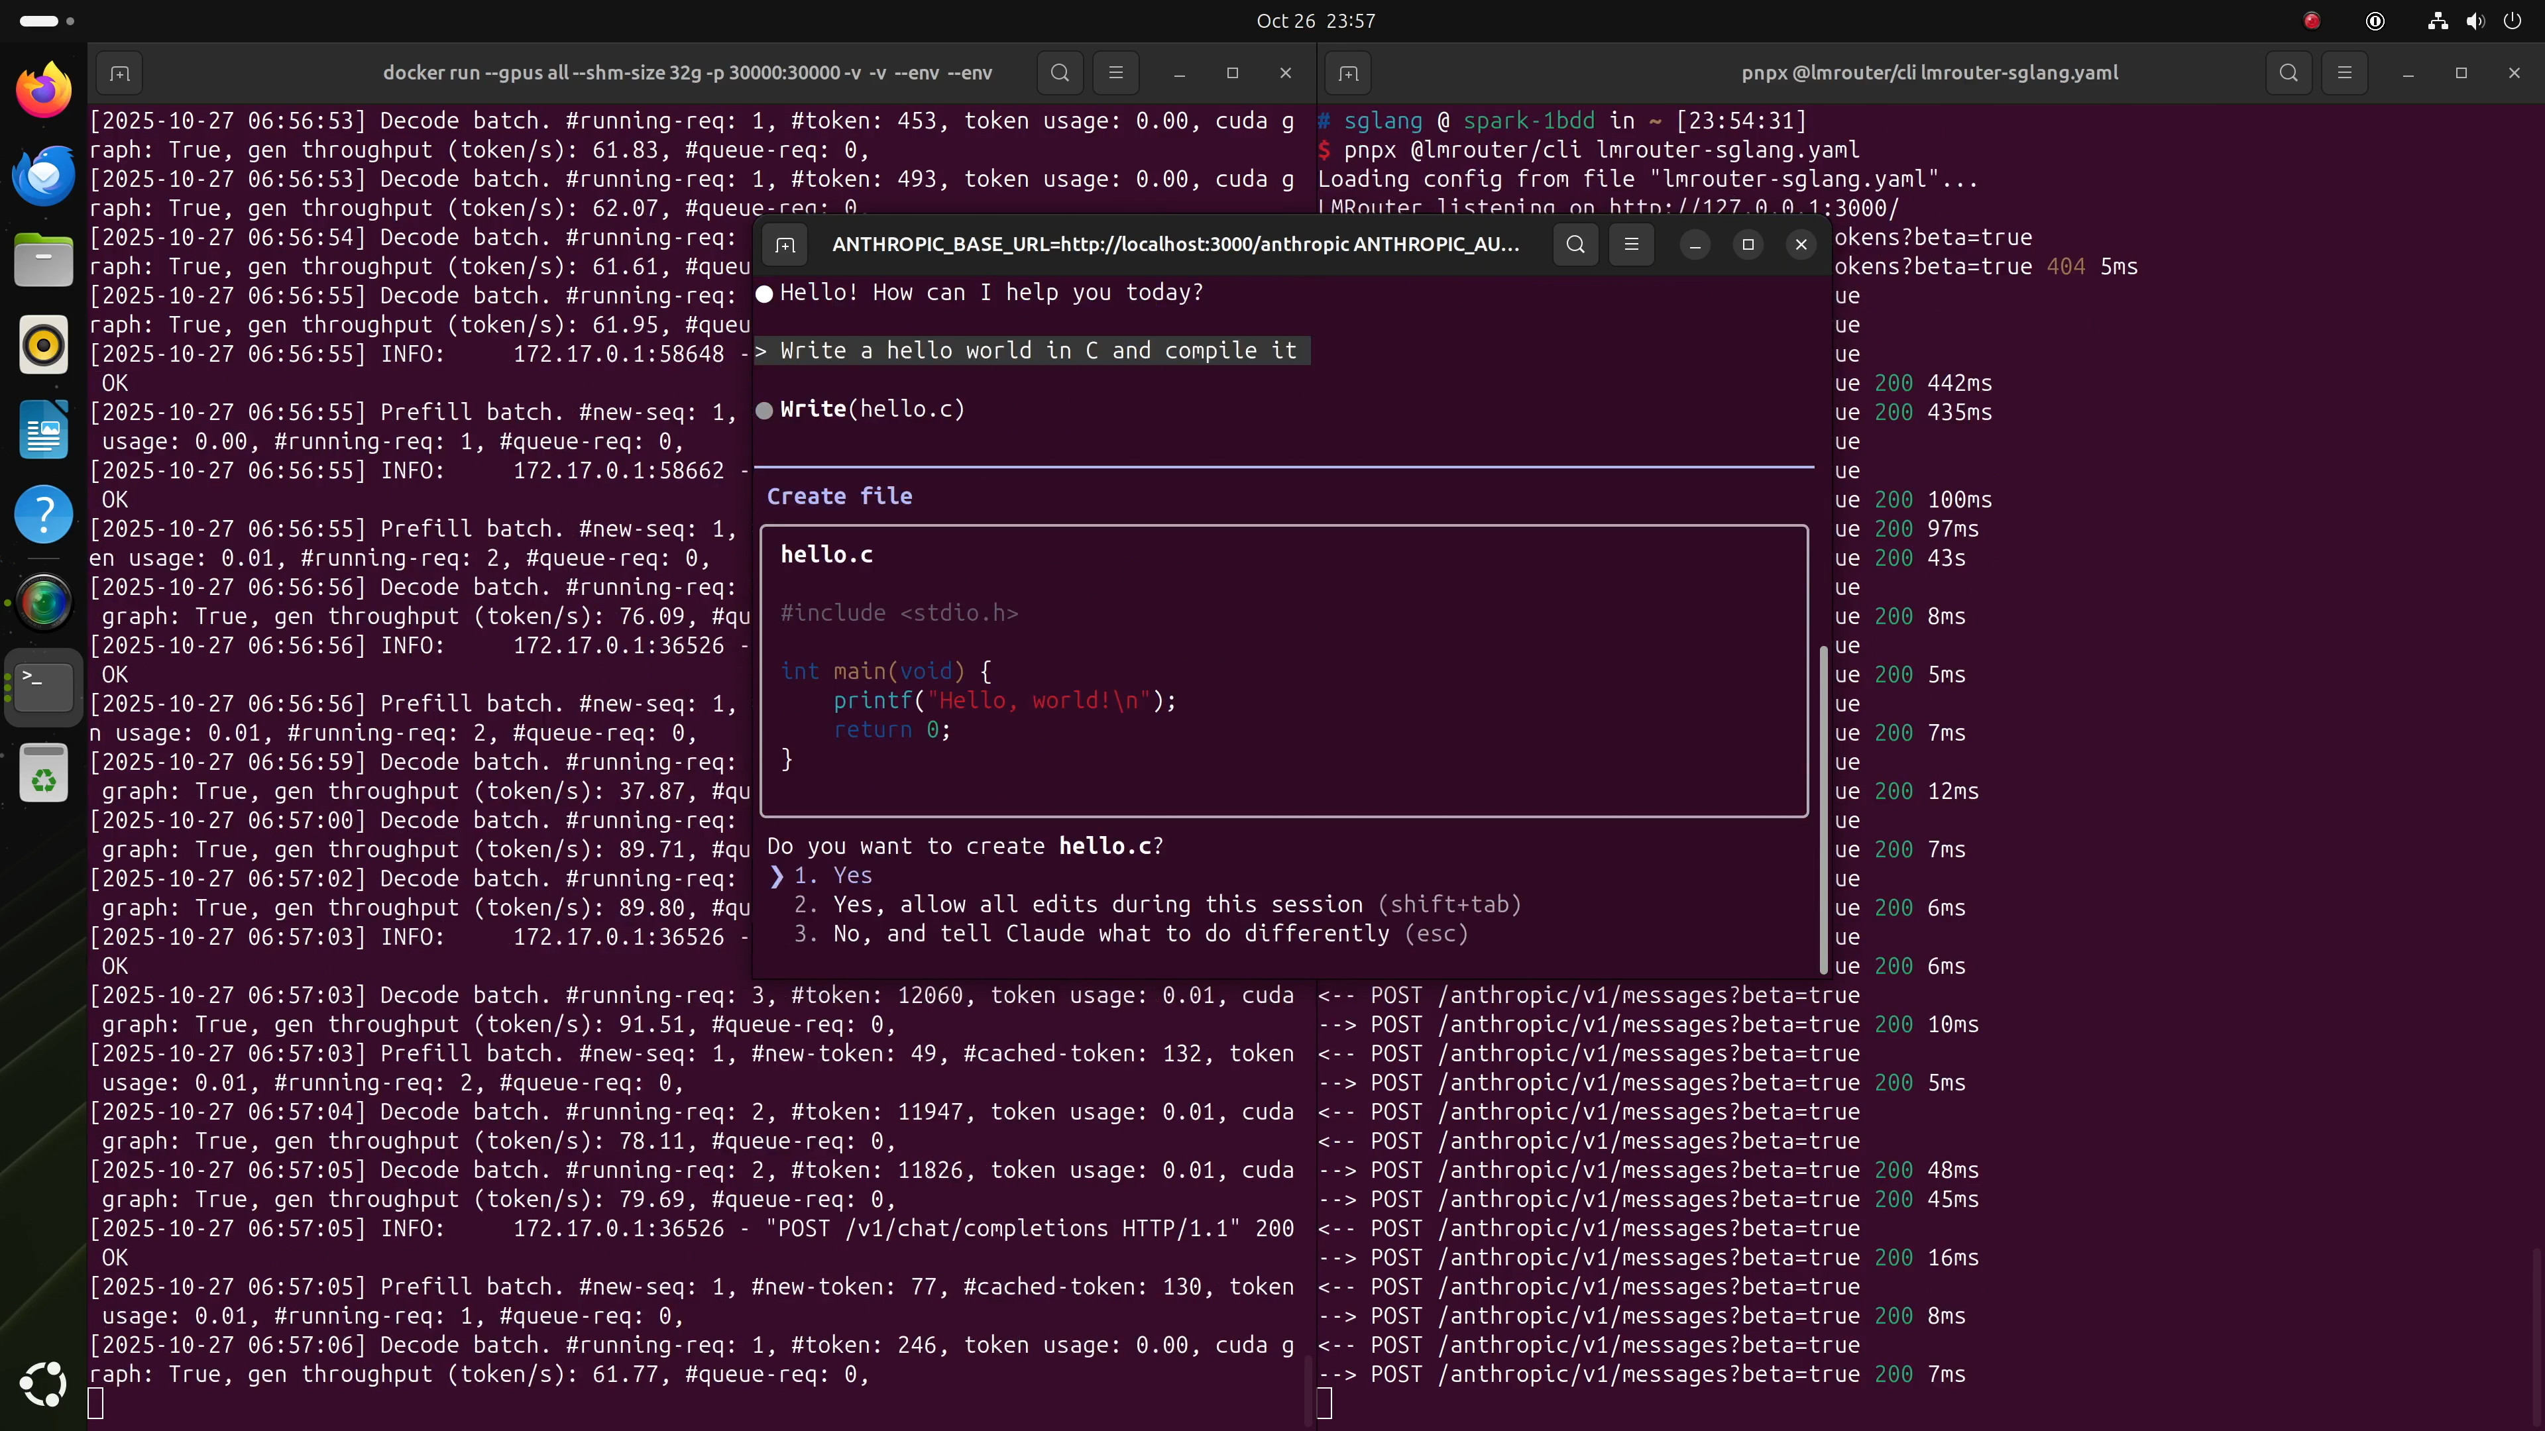Open LibreOffice Writer from dock

click(44, 429)
